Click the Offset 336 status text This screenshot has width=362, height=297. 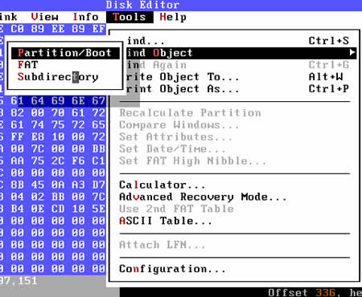point(302,292)
